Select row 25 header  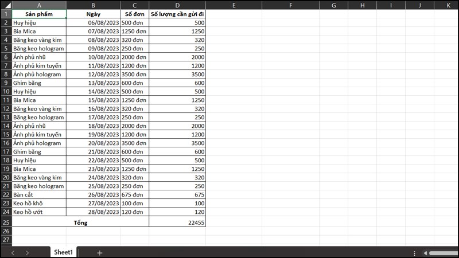(x=6, y=222)
